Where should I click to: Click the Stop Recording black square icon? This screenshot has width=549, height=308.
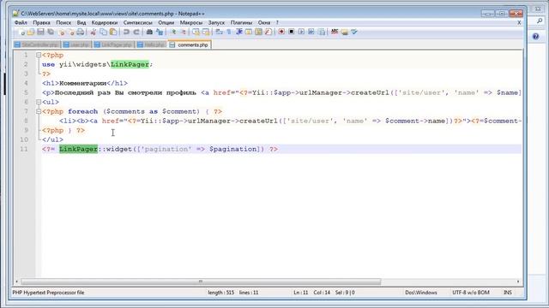[x=292, y=33]
